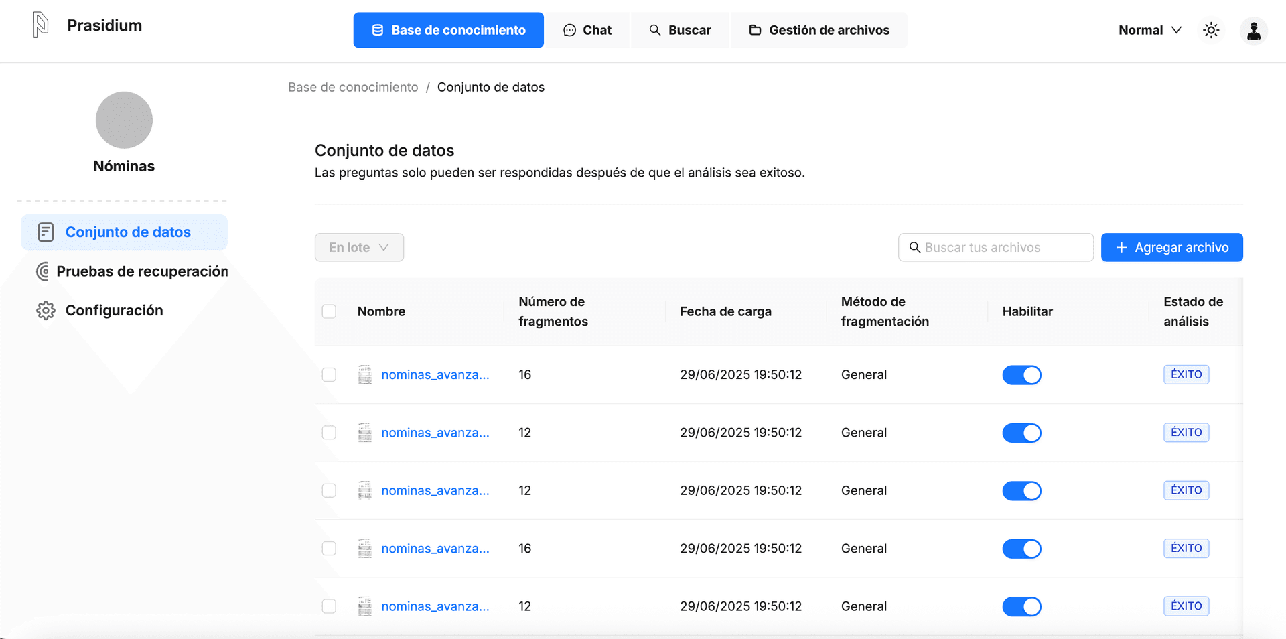This screenshot has width=1286, height=639.
Task: Check the select-all checkbox in the table header
Action: pyautogui.click(x=329, y=311)
